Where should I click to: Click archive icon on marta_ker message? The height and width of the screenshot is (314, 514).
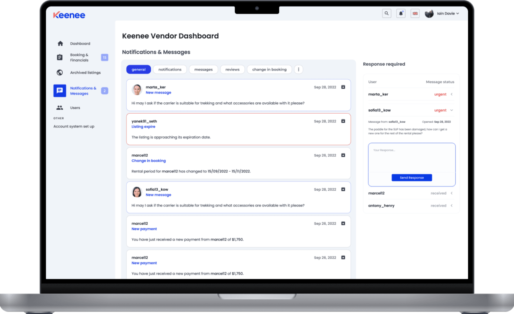pos(343,87)
